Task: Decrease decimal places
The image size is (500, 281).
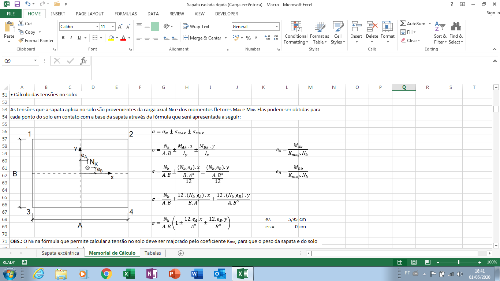Action: click(275, 38)
